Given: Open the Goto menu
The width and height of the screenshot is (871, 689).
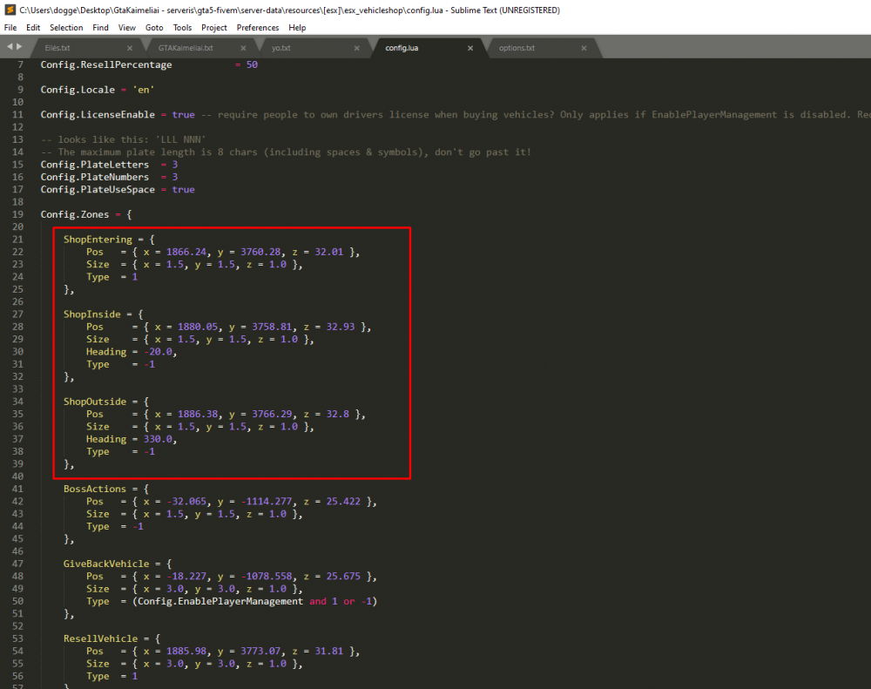Looking at the screenshot, I should click(x=154, y=28).
